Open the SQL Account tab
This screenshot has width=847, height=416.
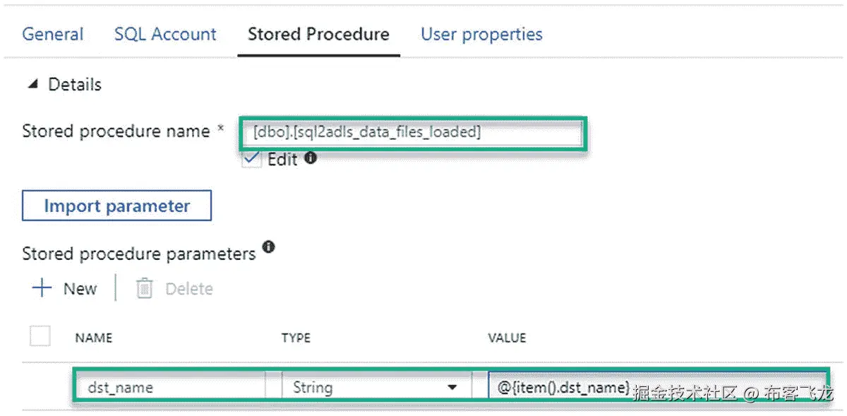[165, 34]
